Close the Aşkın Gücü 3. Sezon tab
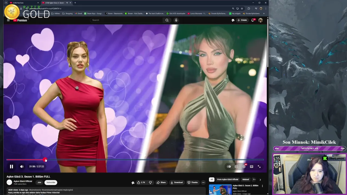Image resolution: width=347 pixels, height=195 pixels. (x=70, y=3)
